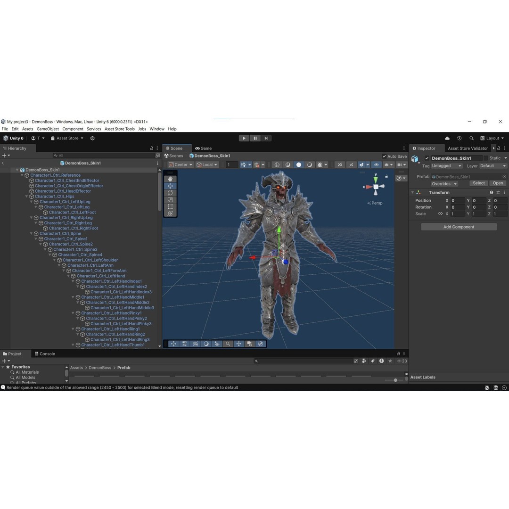The width and height of the screenshot is (509, 509).
Task: Click the Project search by type icon
Action: pos(364,361)
